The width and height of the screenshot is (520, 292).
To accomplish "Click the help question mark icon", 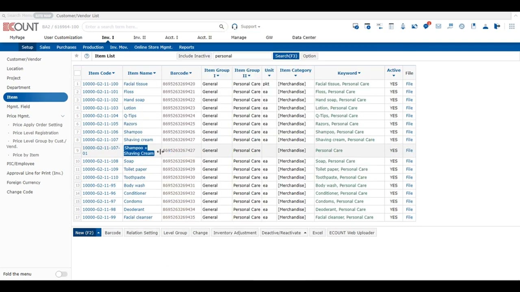I will pyautogui.click(x=87, y=56).
